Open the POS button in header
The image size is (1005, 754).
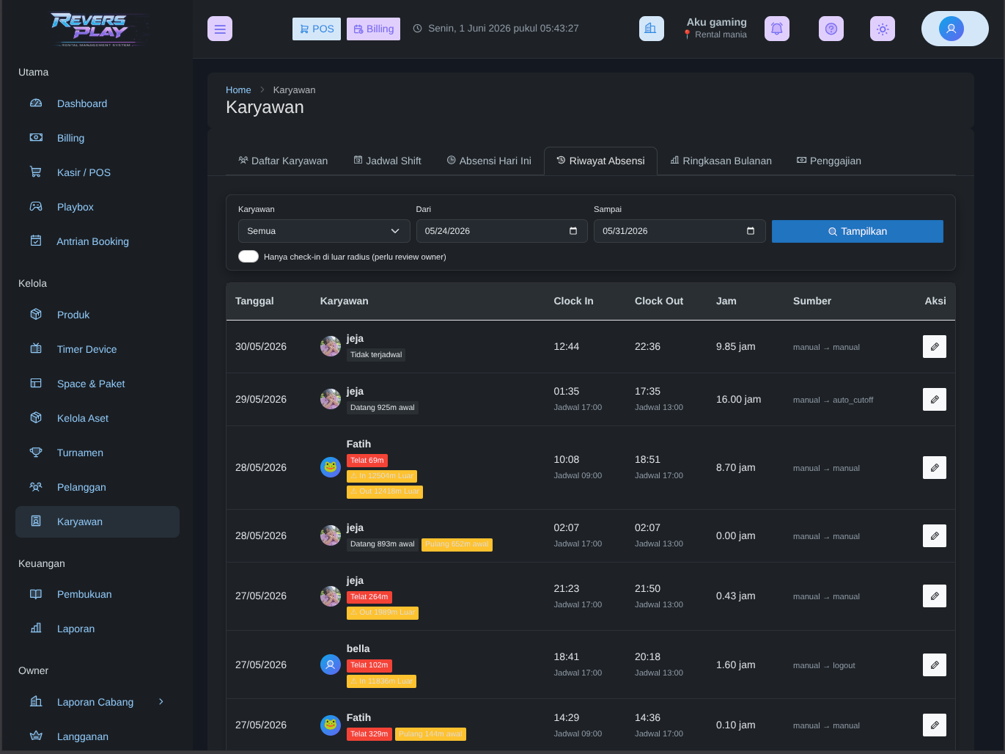[x=317, y=29]
